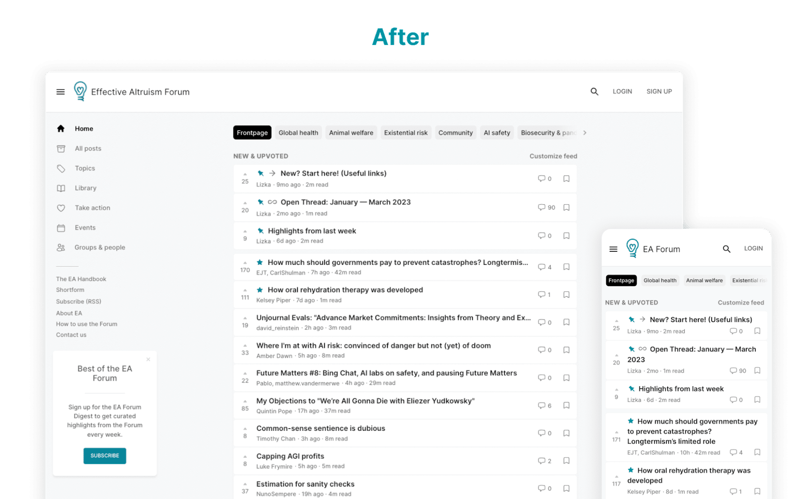Open the hamburger menu in mobile EA Forum view
This screenshot has width=801, height=499.
[613, 249]
